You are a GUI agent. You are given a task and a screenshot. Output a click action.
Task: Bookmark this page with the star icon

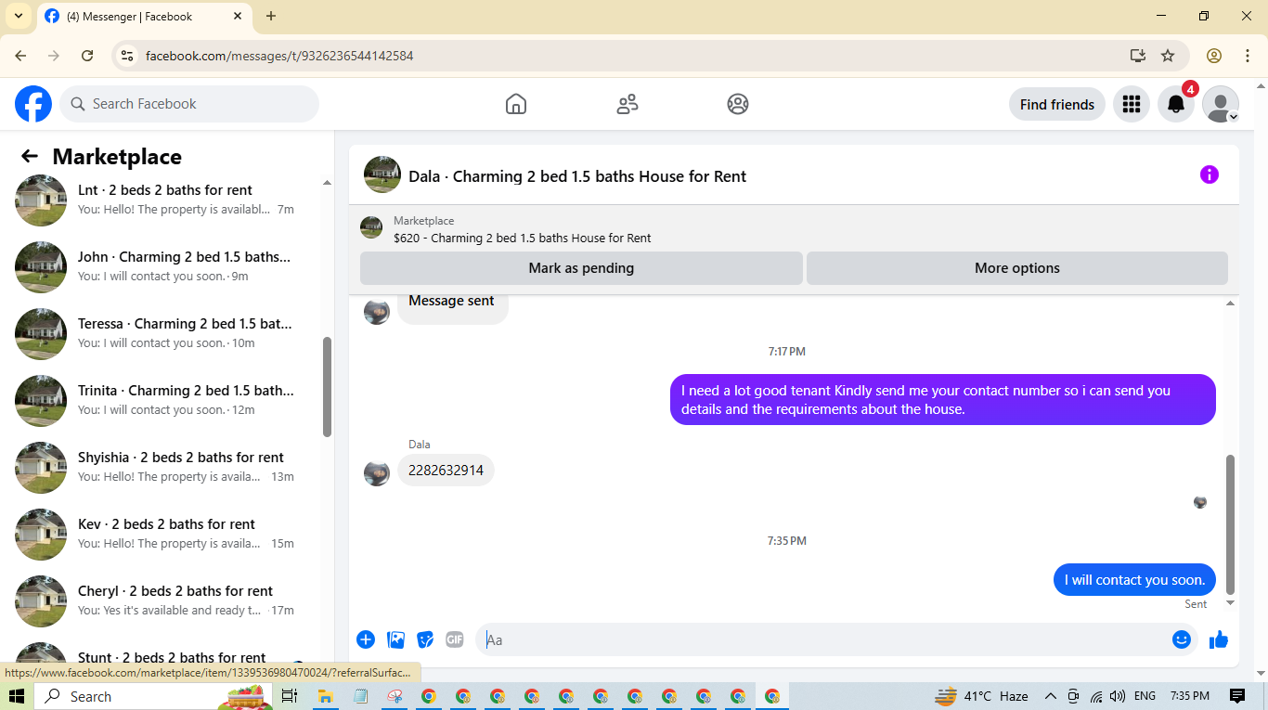(x=1168, y=56)
